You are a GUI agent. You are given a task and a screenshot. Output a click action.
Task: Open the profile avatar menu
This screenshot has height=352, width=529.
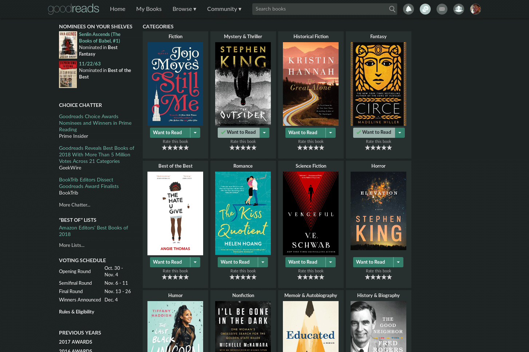coord(475,9)
